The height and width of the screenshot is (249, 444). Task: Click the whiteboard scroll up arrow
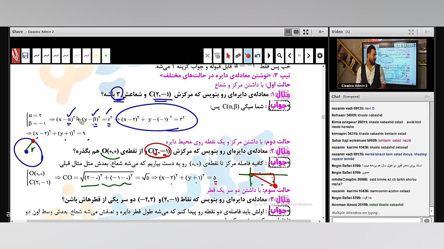(x=323, y=66)
